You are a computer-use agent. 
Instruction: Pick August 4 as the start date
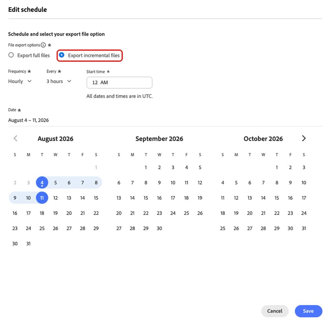point(42,183)
